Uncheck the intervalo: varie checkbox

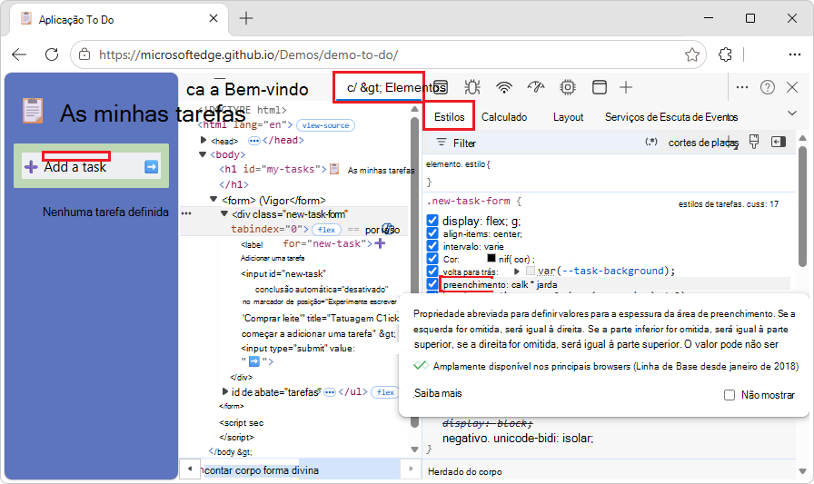(432, 246)
